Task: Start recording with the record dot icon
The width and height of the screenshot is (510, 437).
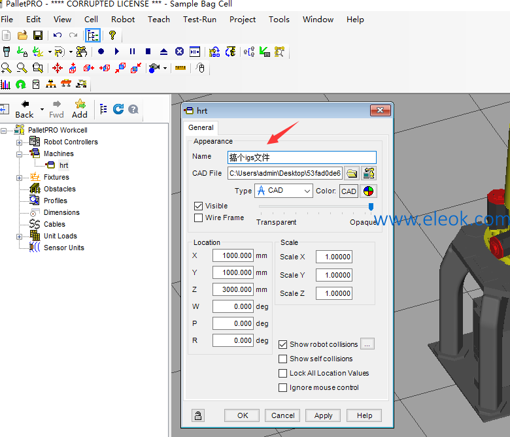Action: click(101, 52)
